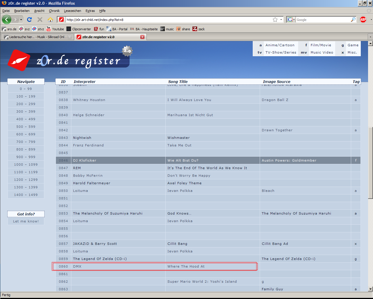Click the page scrollbar down arrow
The image size is (373, 299).
(x=370, y=289)
